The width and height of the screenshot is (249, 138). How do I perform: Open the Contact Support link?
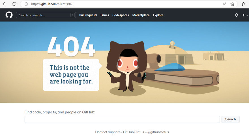pyautogui.click(x=107, y=132)
